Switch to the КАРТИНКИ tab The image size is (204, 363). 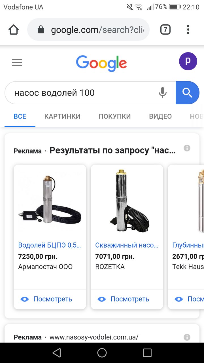[62, 116]
